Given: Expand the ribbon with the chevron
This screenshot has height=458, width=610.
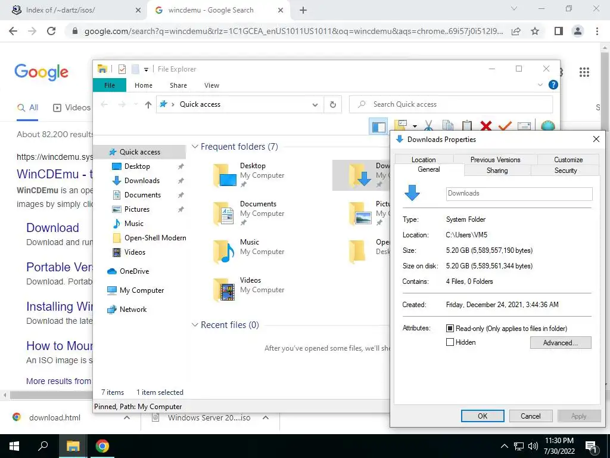Looking at the screenshot, I should point(540,85).
